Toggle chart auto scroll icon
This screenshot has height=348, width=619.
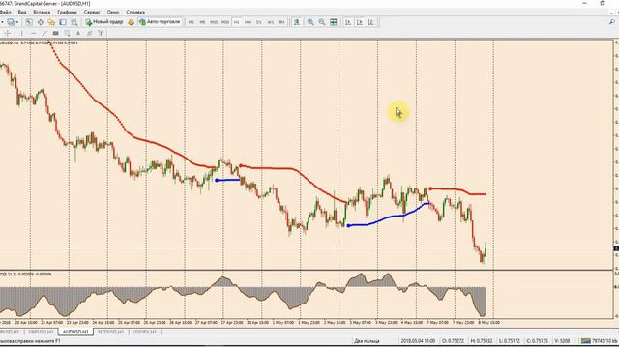pos(348,22)
